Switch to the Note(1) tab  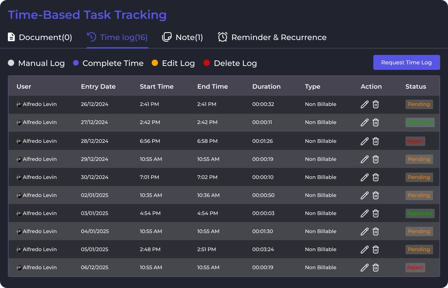click(x=183, y=37)
